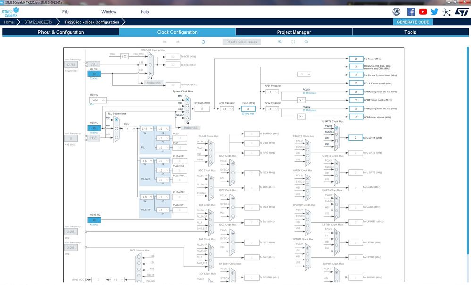Viewport: 471px width, 285px height.
Task: Click Resolve Clock Issues button
Action: coord(242,42)
